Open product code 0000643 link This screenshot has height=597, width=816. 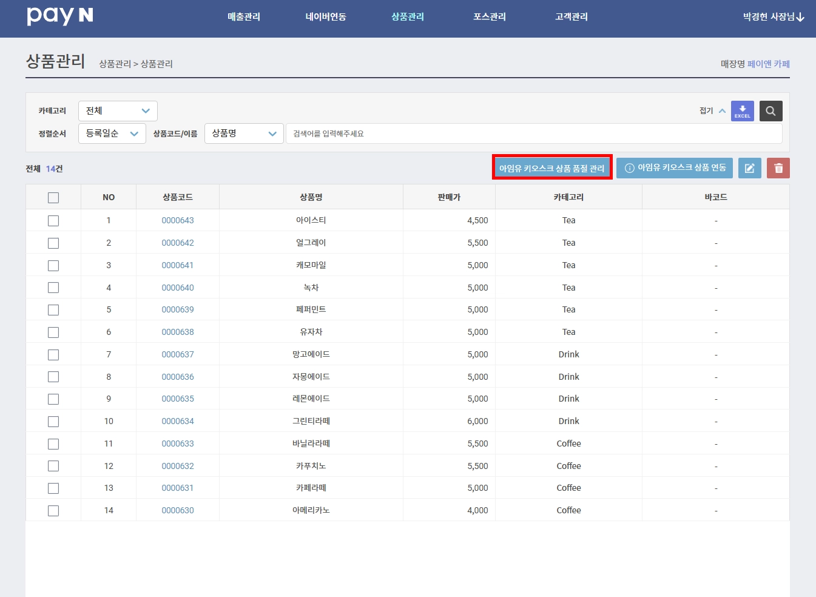click(x=178, y=220)
